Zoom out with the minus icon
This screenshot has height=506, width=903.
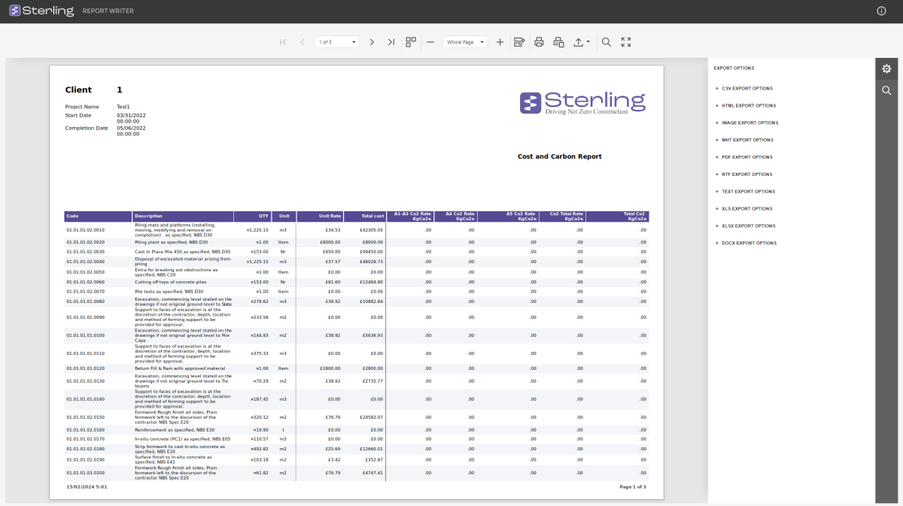430,41
